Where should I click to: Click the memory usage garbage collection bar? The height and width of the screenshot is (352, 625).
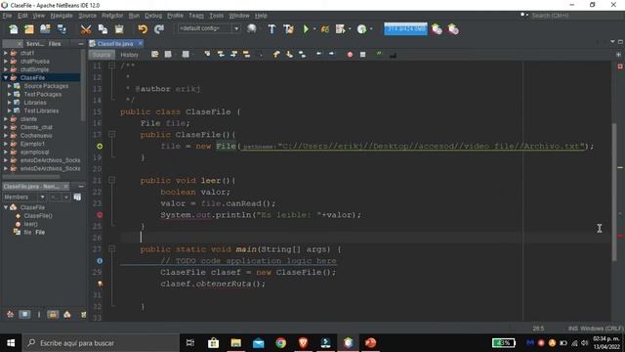click(405, 28)
